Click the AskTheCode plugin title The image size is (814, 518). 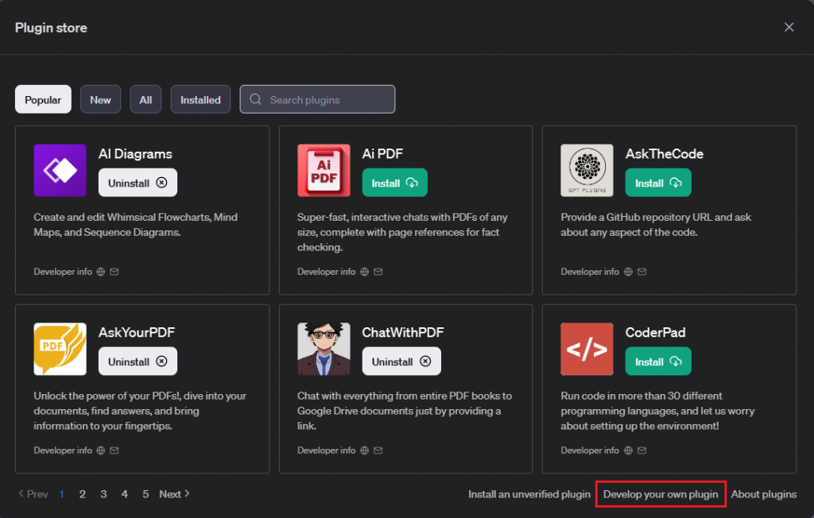coord(665,153)
